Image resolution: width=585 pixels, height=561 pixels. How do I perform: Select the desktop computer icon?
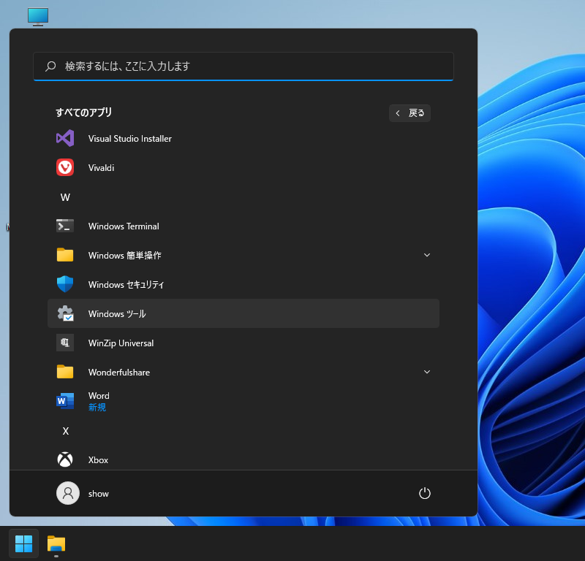coord(38,17)
